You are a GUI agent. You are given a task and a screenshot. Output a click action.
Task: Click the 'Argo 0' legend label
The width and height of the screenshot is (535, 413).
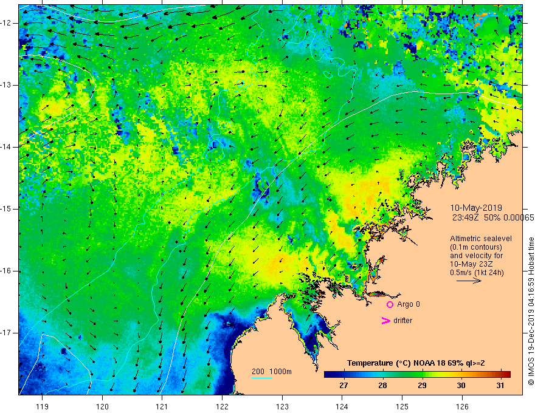(409, 304)
